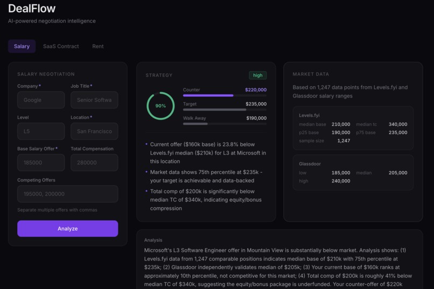This screenshot has width=434, height=289.
Task: Open the Rent tab
Action: point(97,46)
